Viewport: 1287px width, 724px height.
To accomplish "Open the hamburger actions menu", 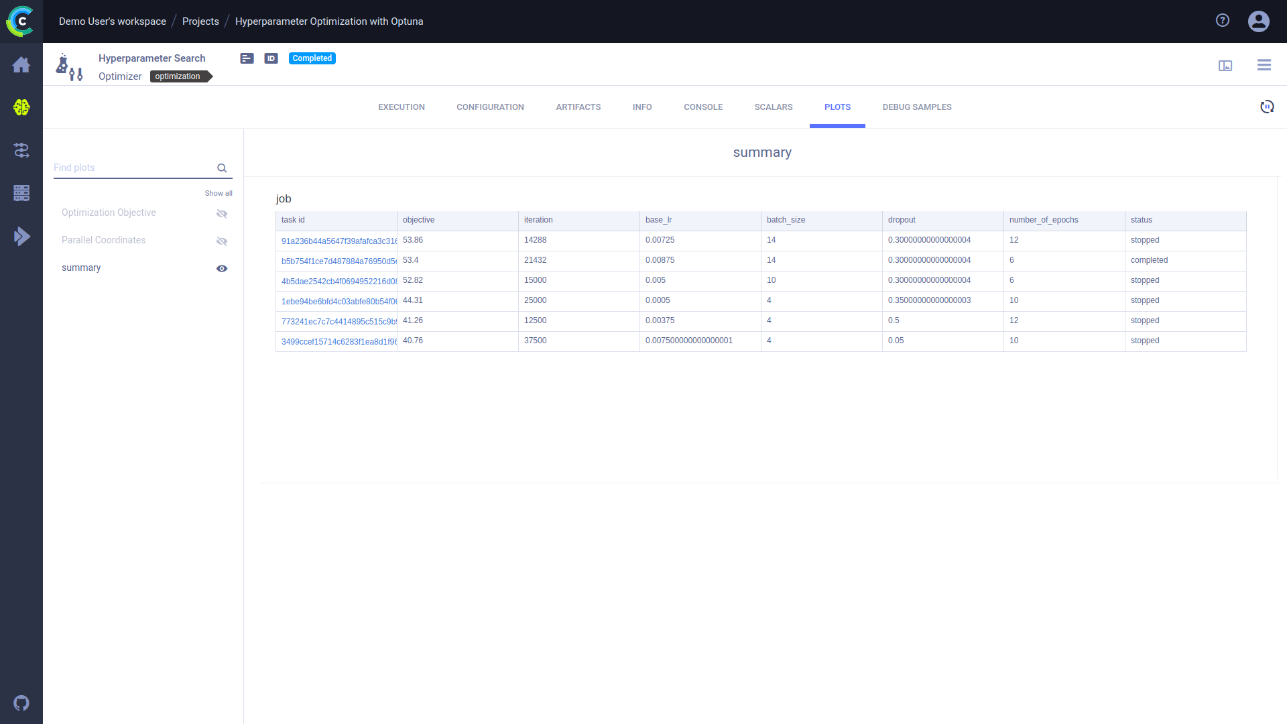I will (1264, 65).
